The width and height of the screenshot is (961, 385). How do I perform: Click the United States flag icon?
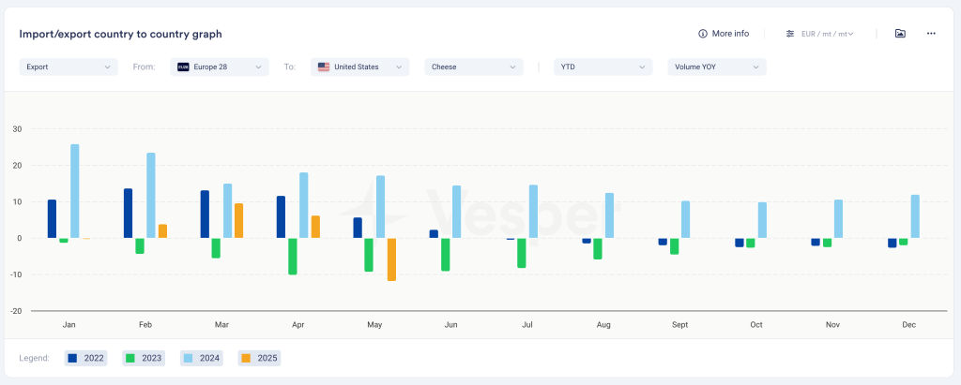pos(323,67)
